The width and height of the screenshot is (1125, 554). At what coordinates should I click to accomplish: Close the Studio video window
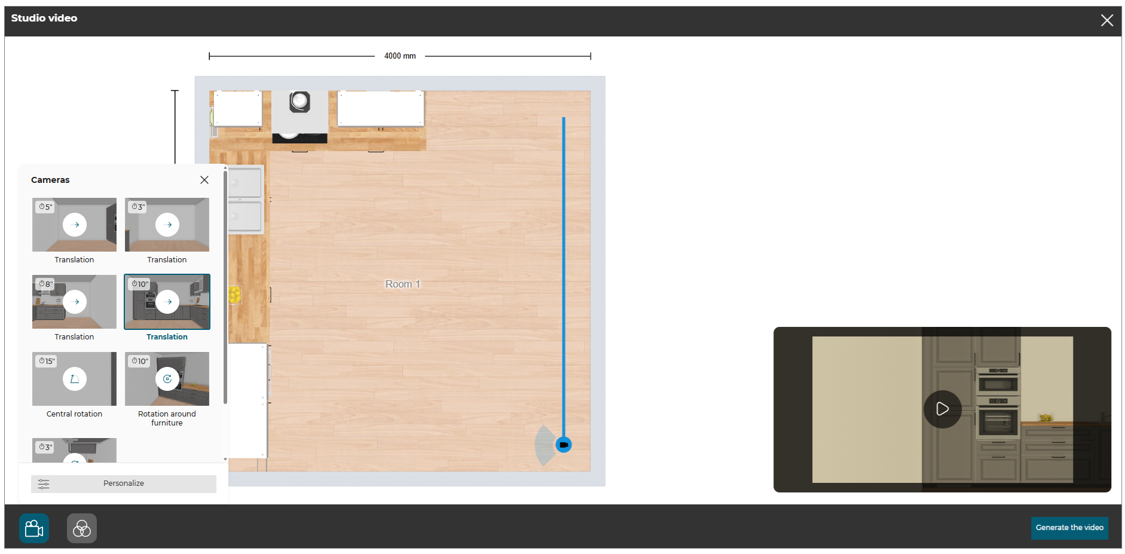coord(1106,20)
